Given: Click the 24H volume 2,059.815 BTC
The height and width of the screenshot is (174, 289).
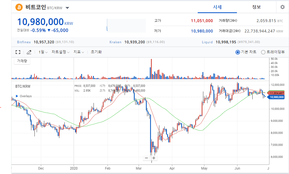Looking at the screenshot, I should click(x=270, y=21).
